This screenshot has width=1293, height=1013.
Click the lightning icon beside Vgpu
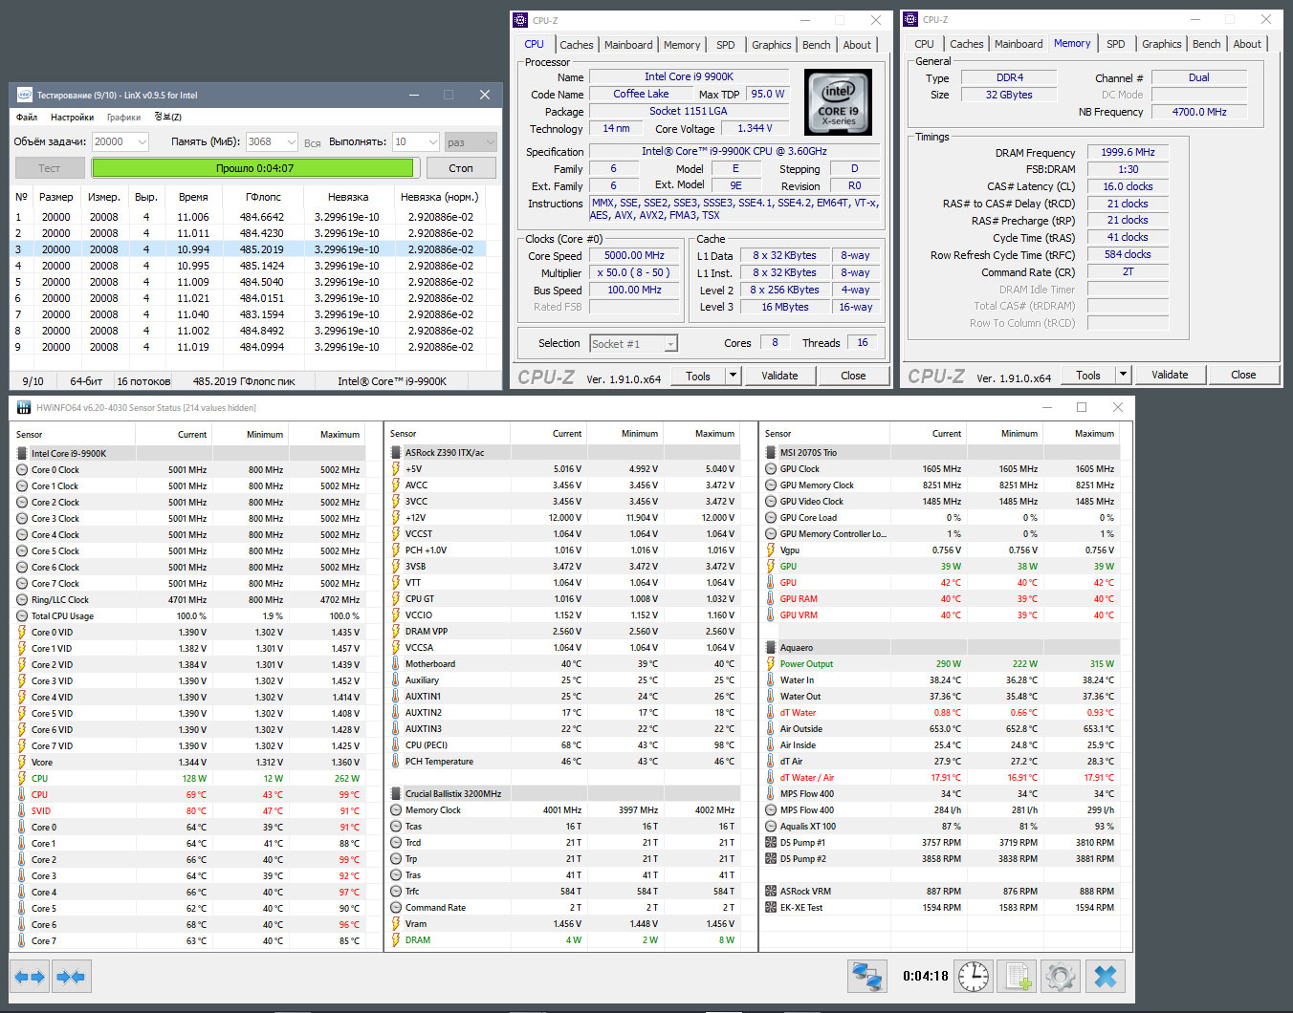coord(771,550)
